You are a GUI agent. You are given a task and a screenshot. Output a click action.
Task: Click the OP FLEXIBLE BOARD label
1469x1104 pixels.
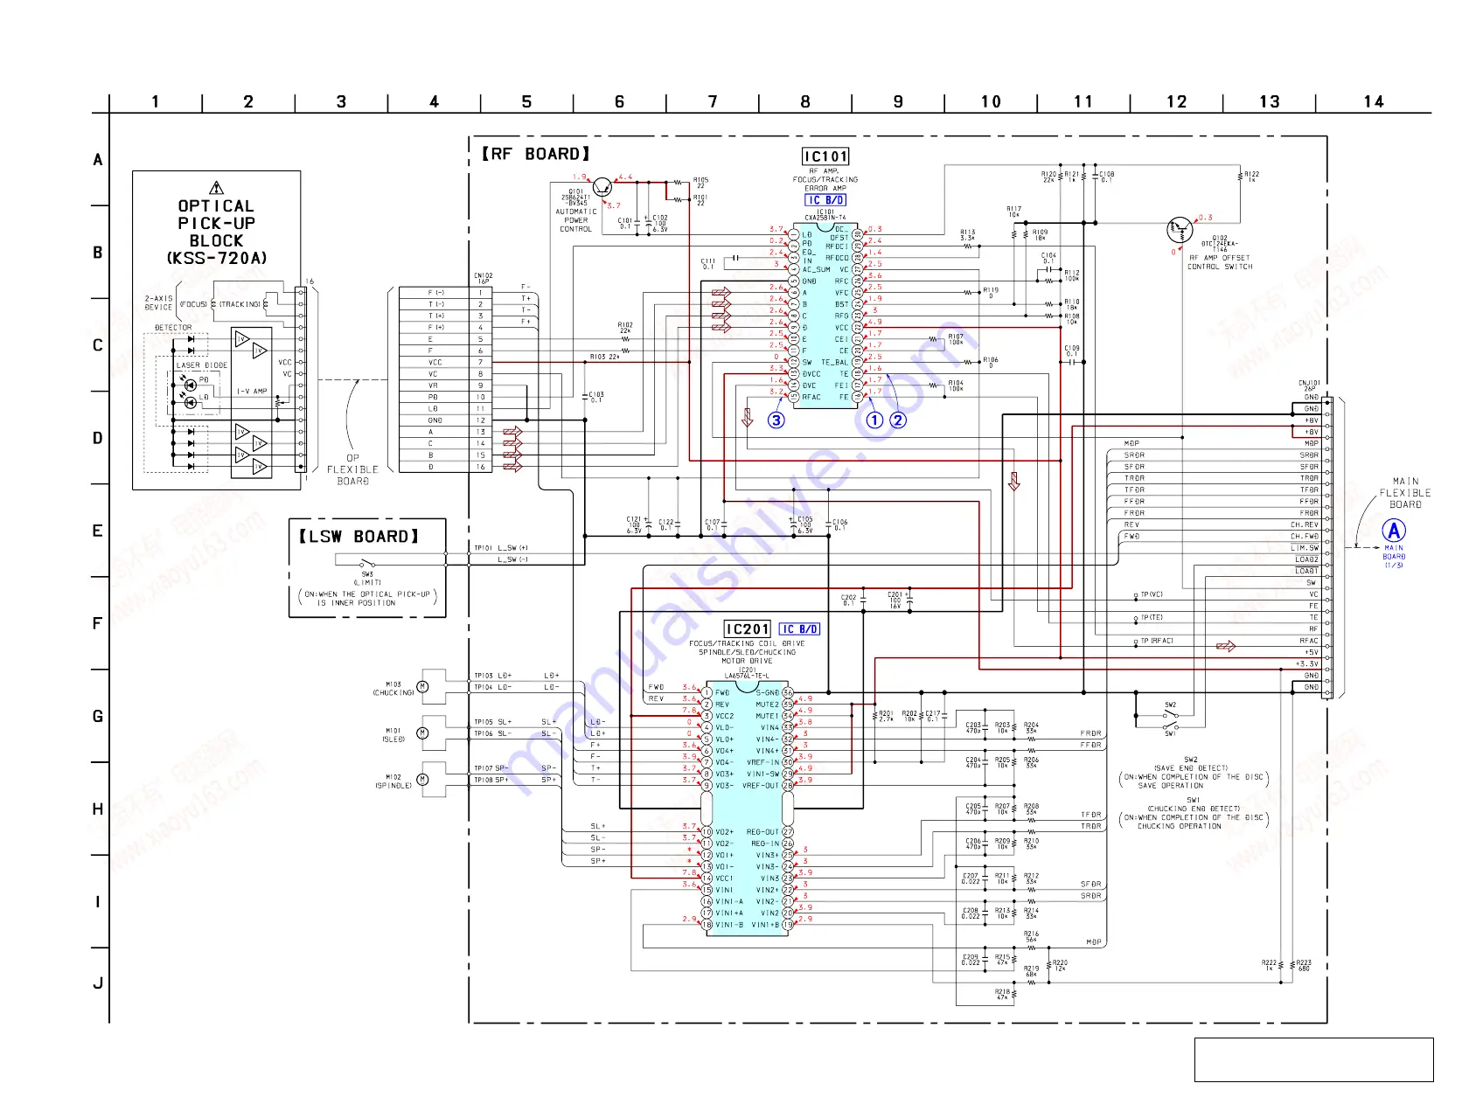coord(353,469)
